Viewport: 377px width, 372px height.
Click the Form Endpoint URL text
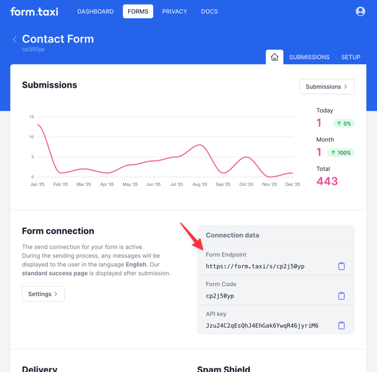pyautogui.click(x=255, y=266)
